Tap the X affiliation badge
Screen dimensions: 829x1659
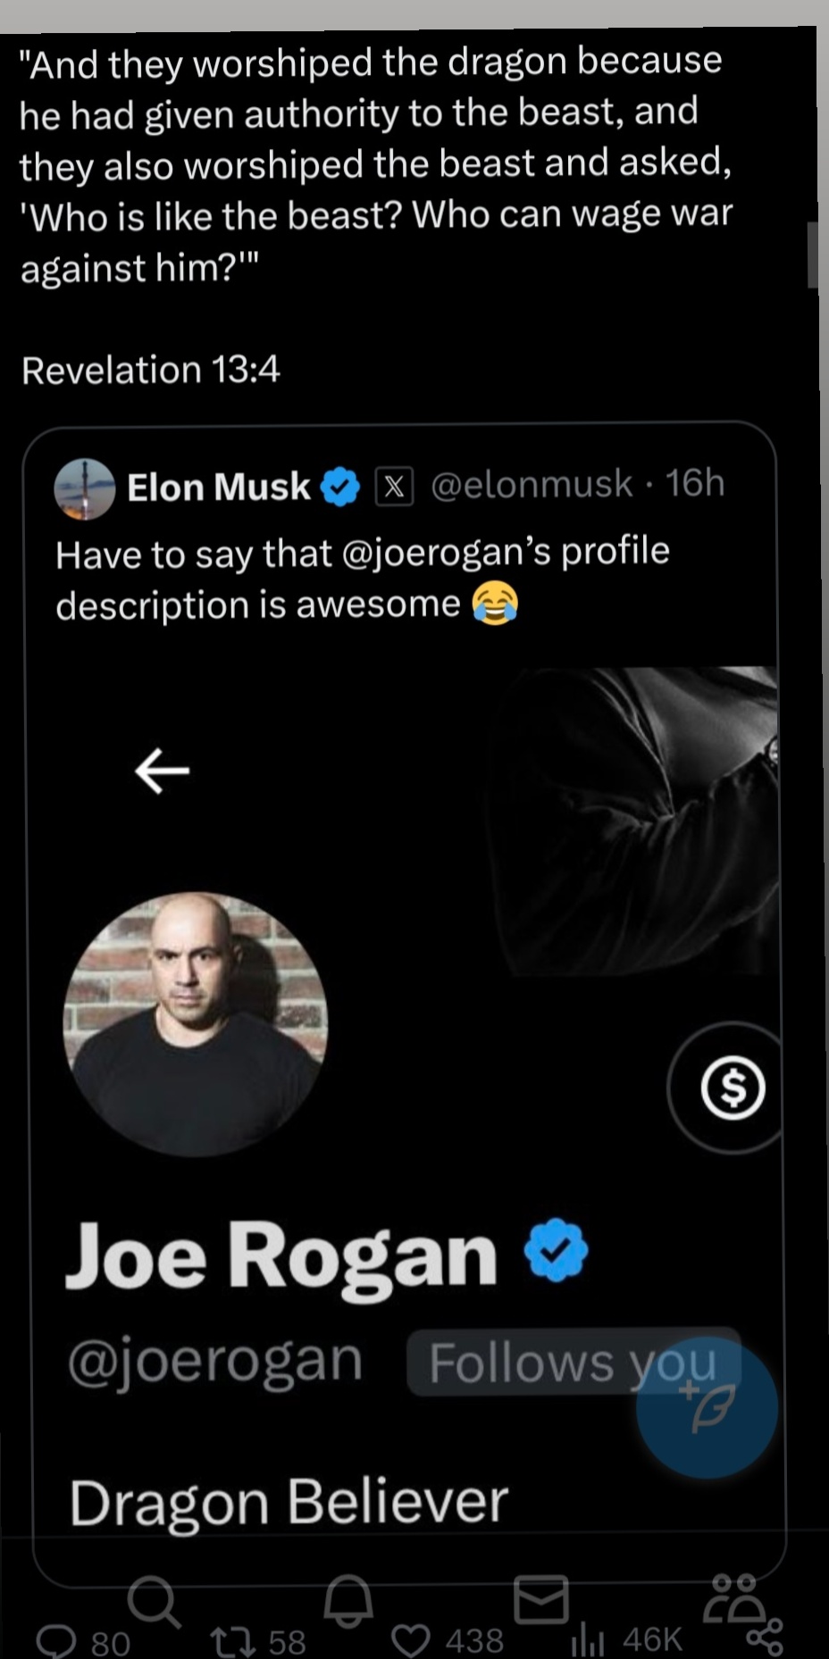[394, 487]
